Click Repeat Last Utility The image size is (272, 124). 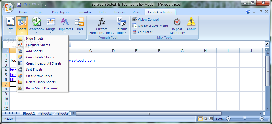(177, 26)
